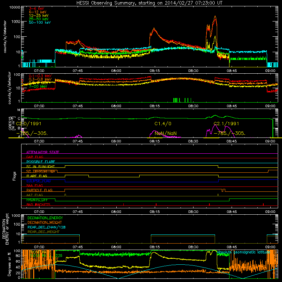Click the 08:15 flare peak in top panel
282x282 pixels.
[x=154, y=29]
